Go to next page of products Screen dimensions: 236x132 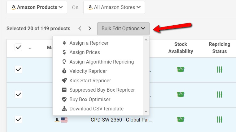point(90,28)
